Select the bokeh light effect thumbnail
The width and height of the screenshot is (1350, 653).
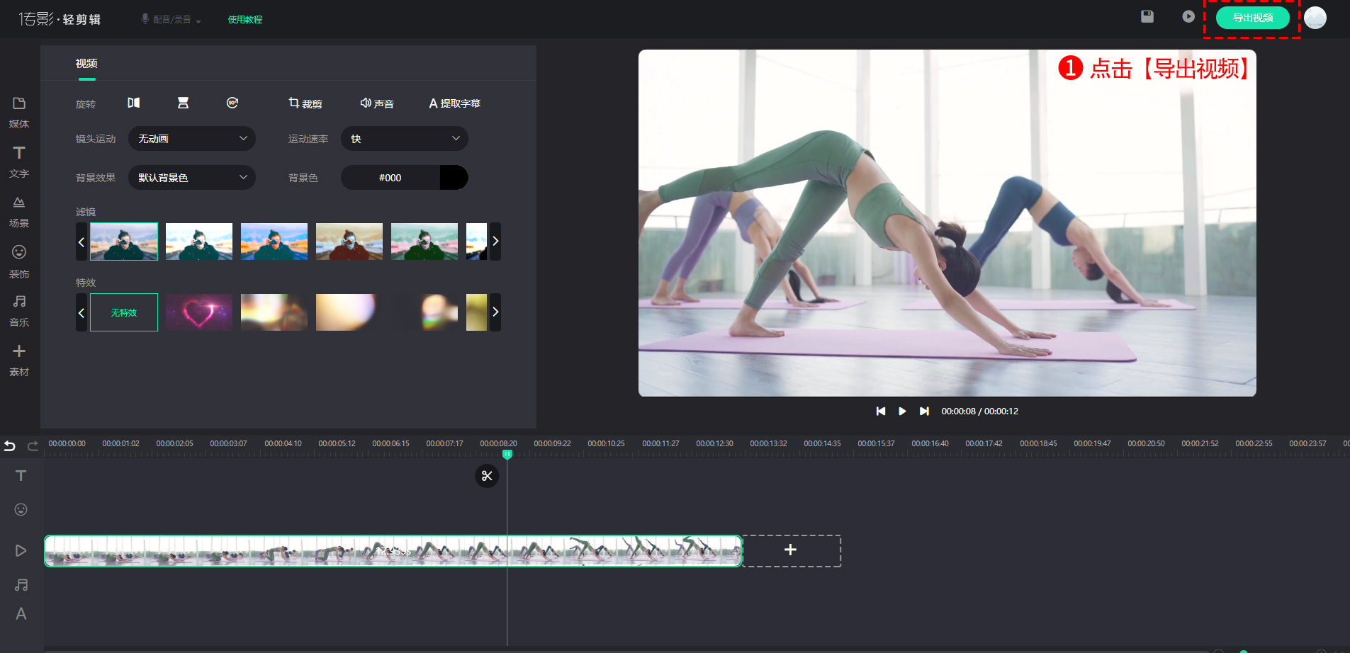point(274,312)
